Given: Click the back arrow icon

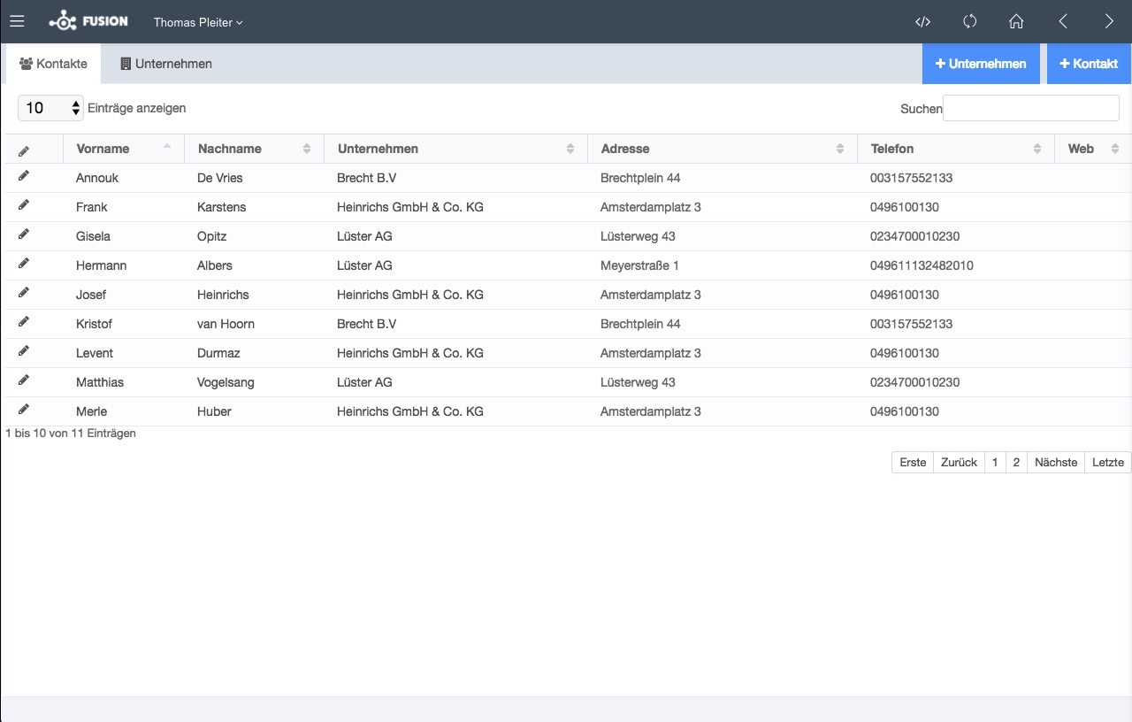Looking at the screenshot, I should pyautogui.click(x=1063, y=21).
